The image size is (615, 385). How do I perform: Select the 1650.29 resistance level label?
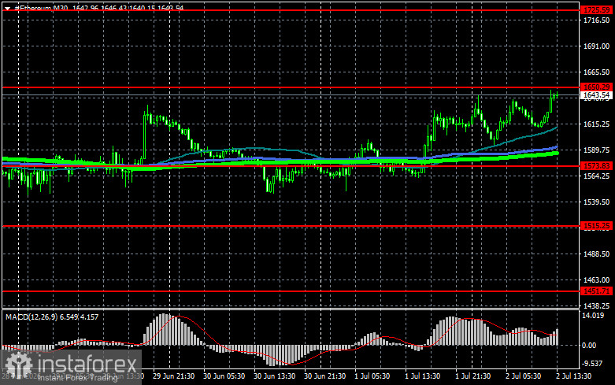point(597,87)
